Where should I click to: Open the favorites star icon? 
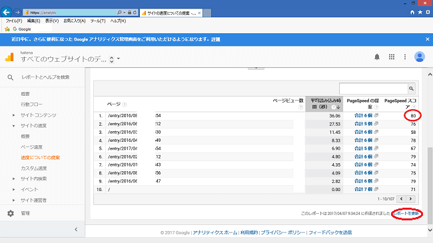420,12
